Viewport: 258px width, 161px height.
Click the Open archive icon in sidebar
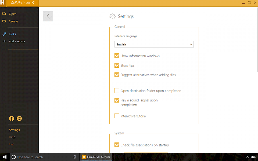click(4, 14)
